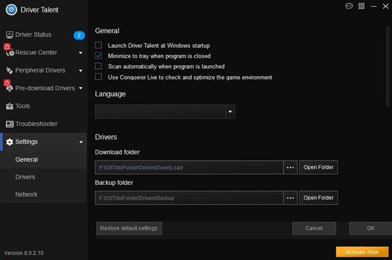This screenshot has width=392, height=260.
Task: Expand the Rescue Center submenu arrow
Action: click(80, 53)
